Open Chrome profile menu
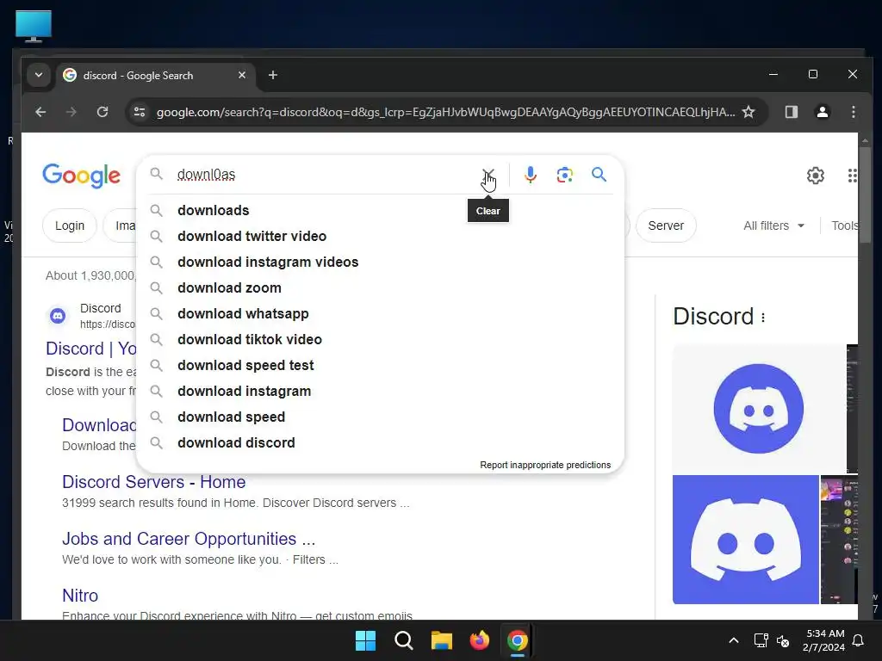Image resolution: width=882 pixels, height=661 pixels. tap(823, 112)
